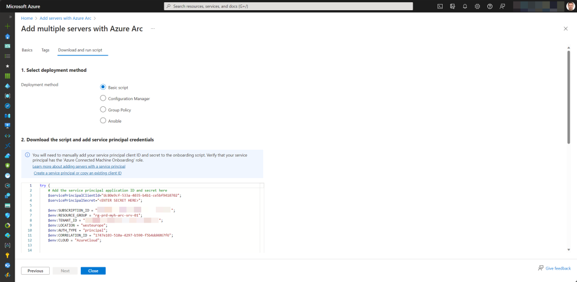Click the Previous button

[x=36, y=271]
